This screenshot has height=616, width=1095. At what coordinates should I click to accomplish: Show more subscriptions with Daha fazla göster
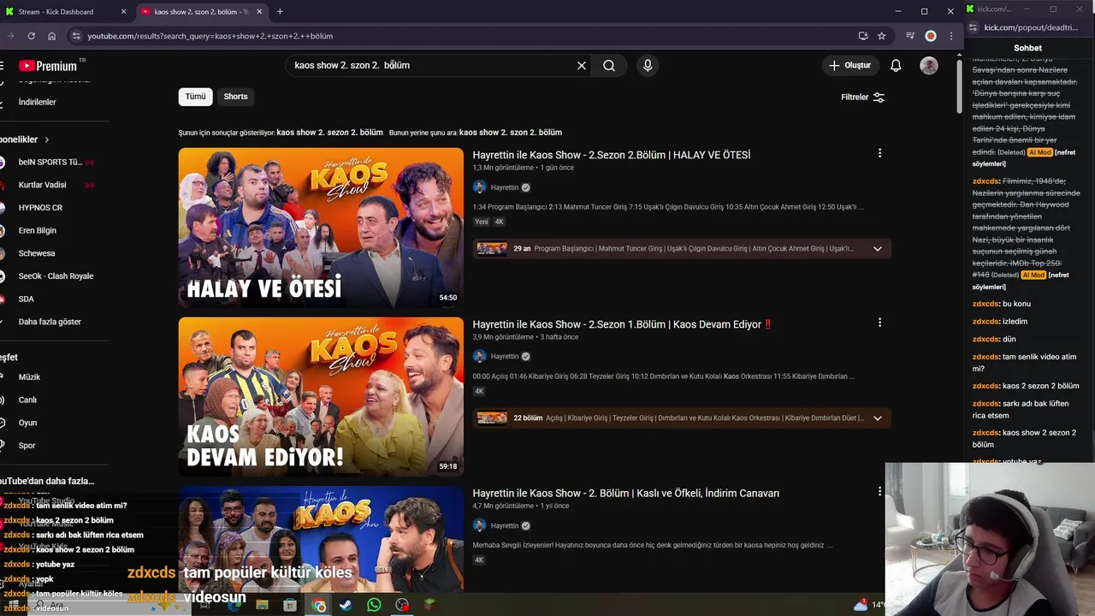(50, 322)
